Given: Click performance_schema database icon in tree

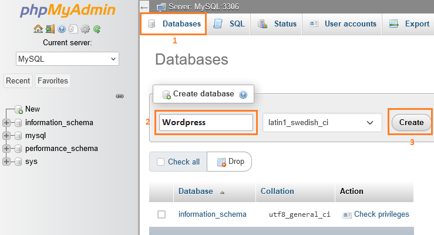Looking at the screenshot, I should pos(18,149).
